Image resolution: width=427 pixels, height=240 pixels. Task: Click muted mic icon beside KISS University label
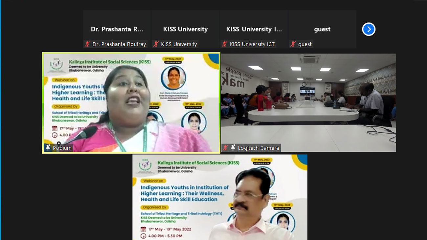[156, 44]
